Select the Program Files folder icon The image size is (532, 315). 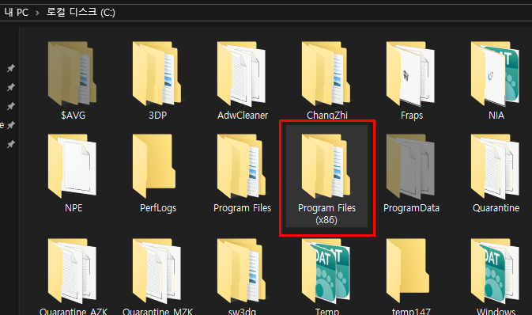[x=241, y=166]
